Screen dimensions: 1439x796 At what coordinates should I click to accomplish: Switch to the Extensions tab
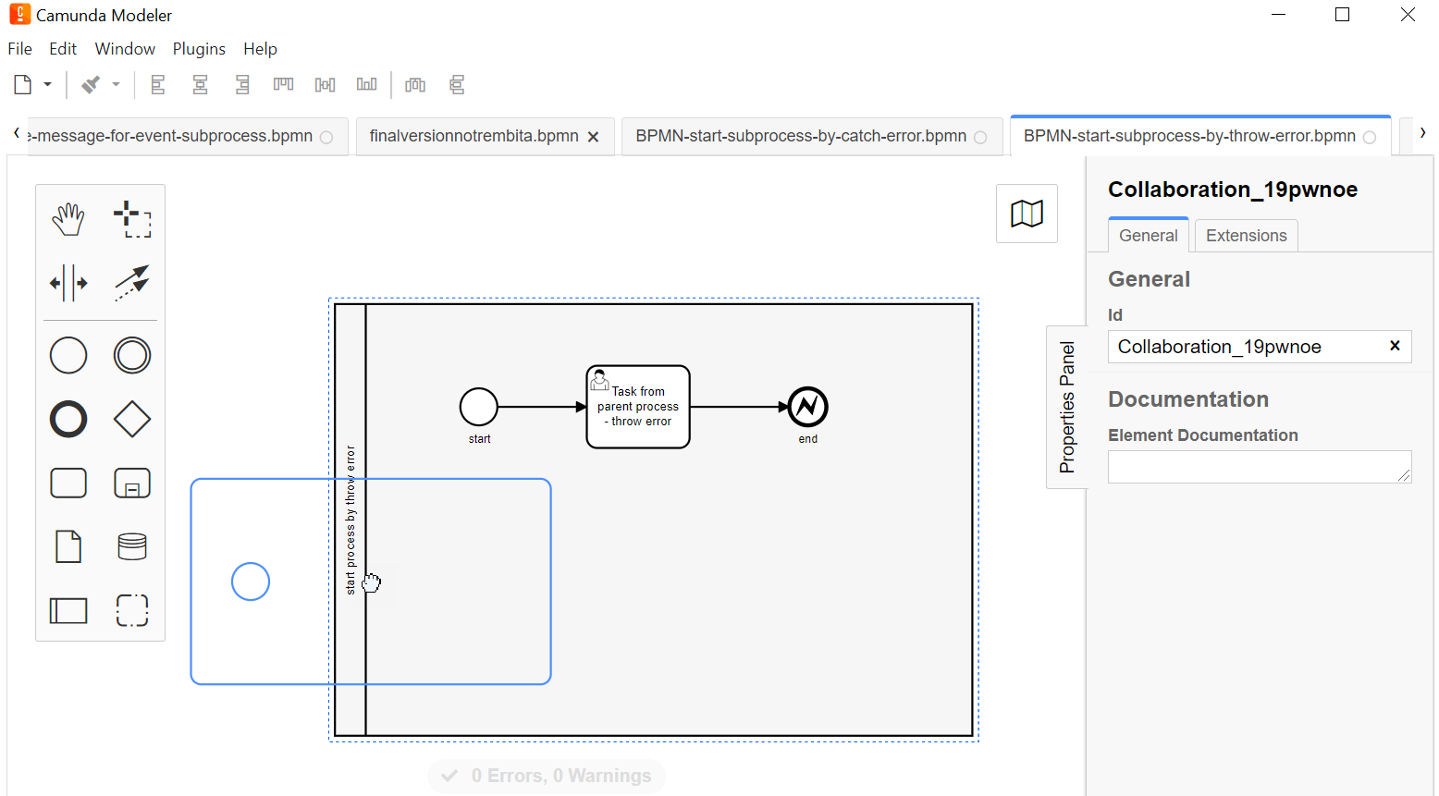tap(1246, 236)
